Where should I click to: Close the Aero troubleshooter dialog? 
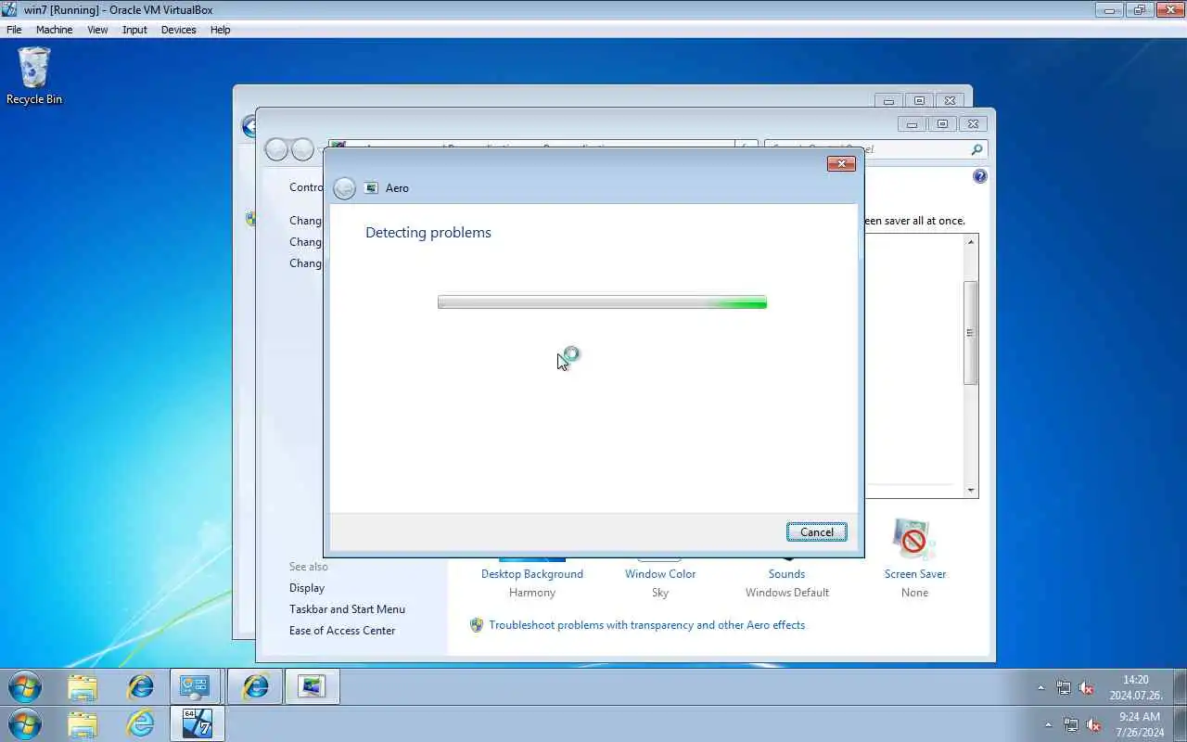click(840, 164)
